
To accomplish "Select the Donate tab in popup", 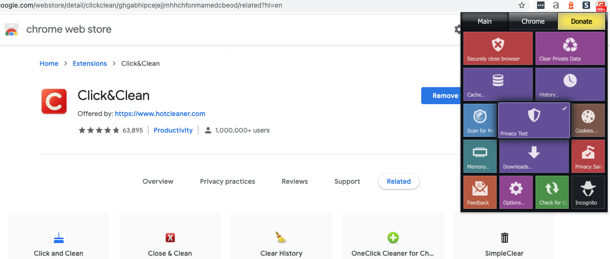I will (582, 21).
